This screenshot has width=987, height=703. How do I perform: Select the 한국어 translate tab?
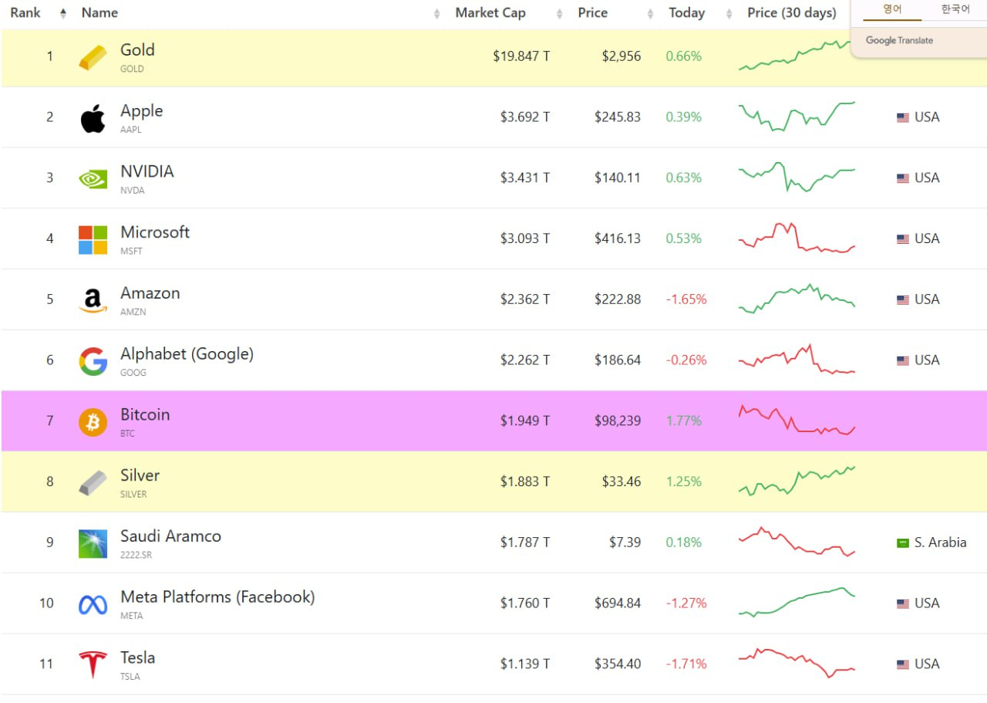coord(955,9)
